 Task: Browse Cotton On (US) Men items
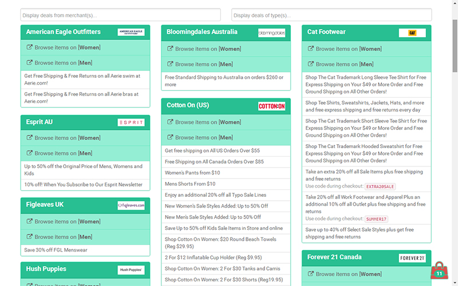click(226, 137)
